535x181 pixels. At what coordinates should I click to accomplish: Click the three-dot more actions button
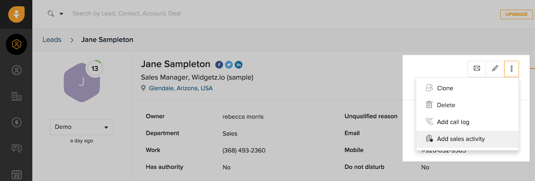511,69
